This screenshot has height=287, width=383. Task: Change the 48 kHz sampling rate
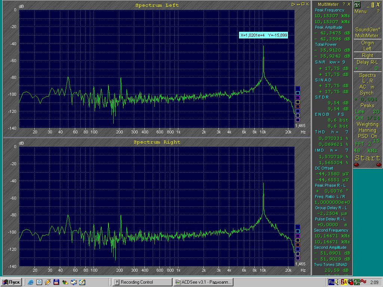click(367, 151)
